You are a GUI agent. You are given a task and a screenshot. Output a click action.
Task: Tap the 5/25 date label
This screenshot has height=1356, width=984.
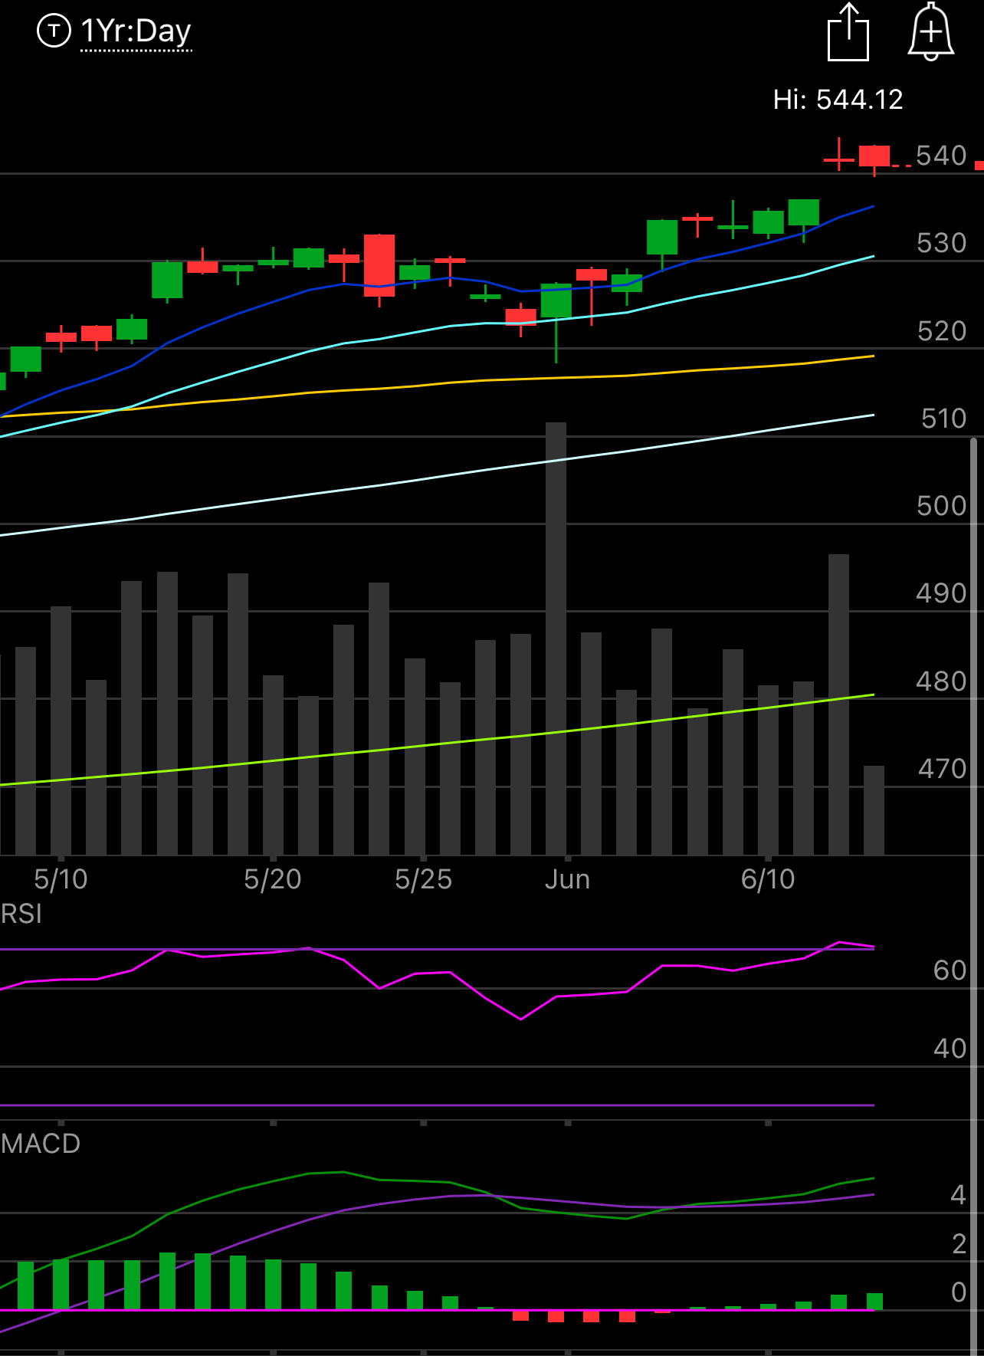424,879
